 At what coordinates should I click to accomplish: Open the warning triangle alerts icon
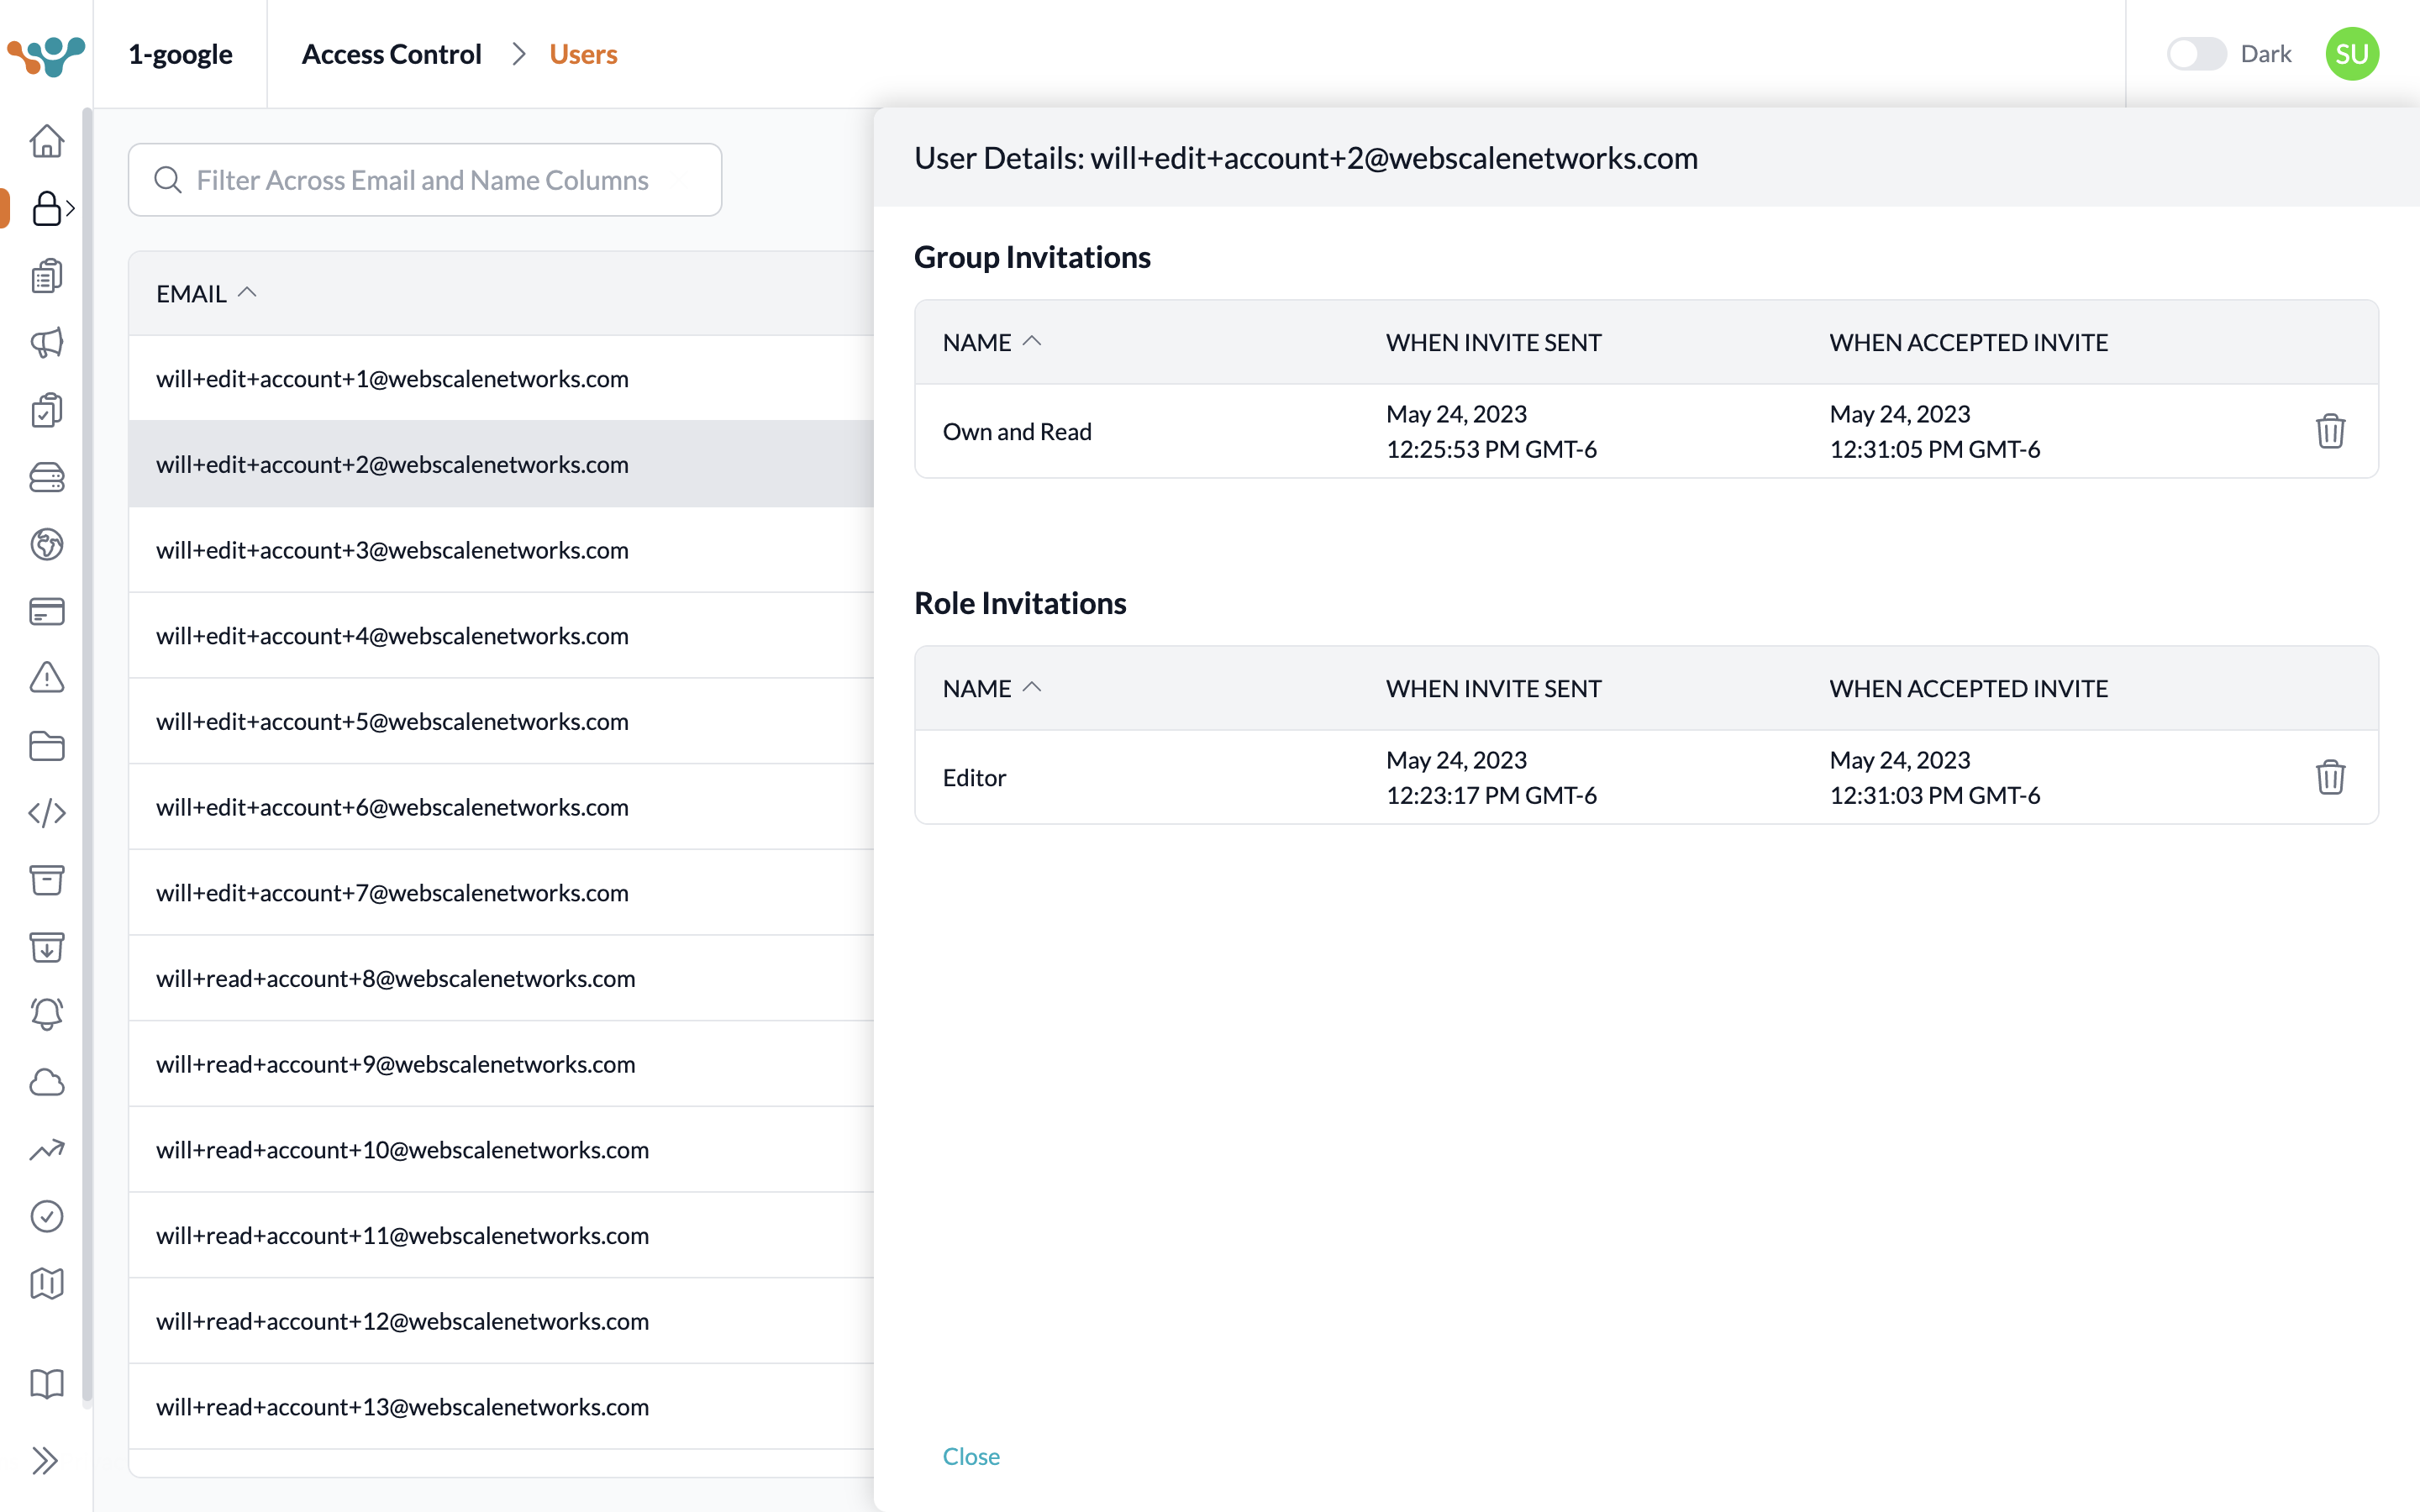click(46, 678)
